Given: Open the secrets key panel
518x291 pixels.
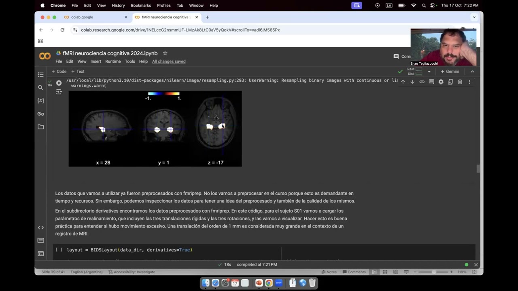Looking at the screenshot, I should point(40,114).
